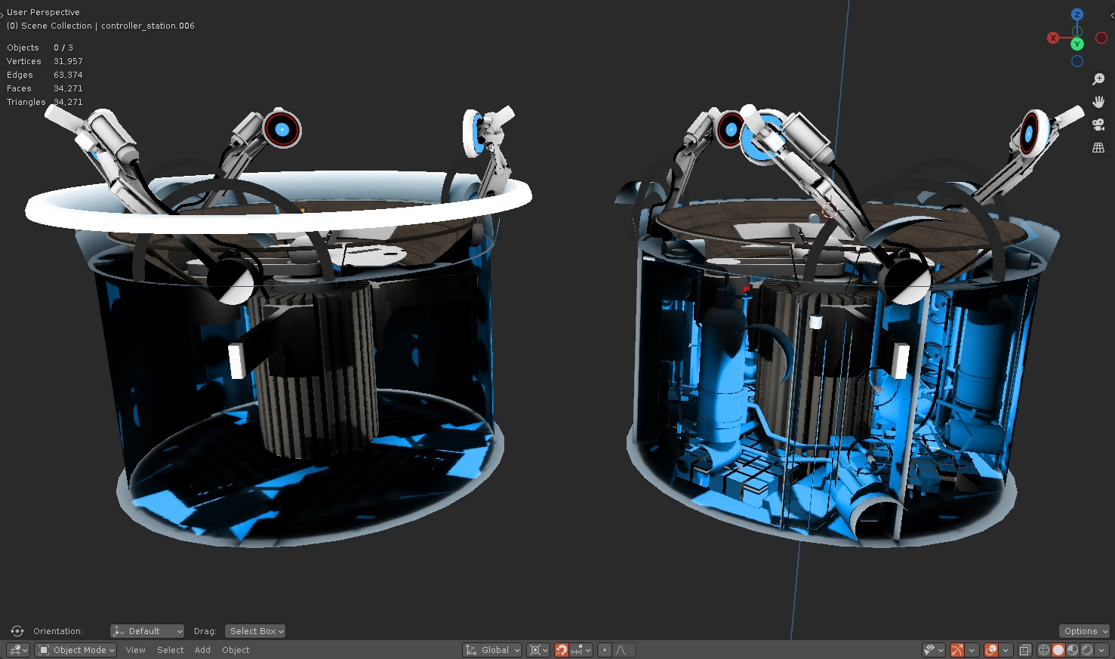This screenshot has height=659, width=1115.
Task: Enable Material Preview shading mode
Action: point(1073,650)
